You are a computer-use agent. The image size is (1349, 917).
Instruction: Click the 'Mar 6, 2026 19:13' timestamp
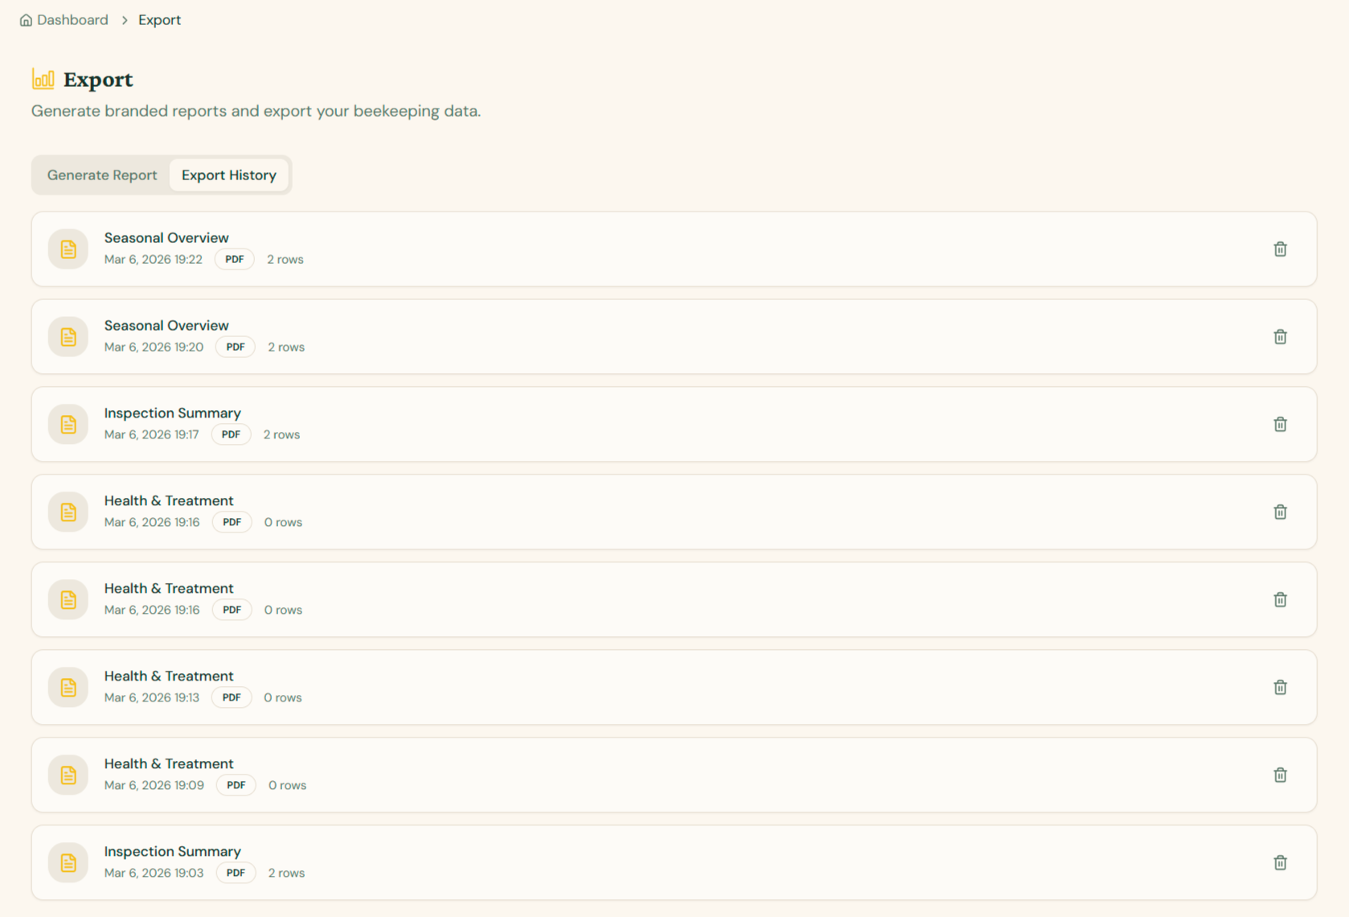(151, 698)
